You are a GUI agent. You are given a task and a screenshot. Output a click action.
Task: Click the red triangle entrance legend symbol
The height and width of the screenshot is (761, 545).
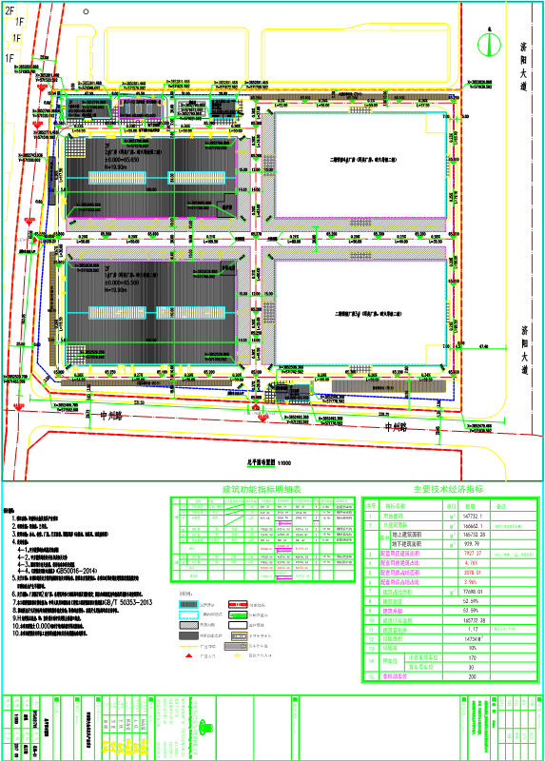click(188, 655)
